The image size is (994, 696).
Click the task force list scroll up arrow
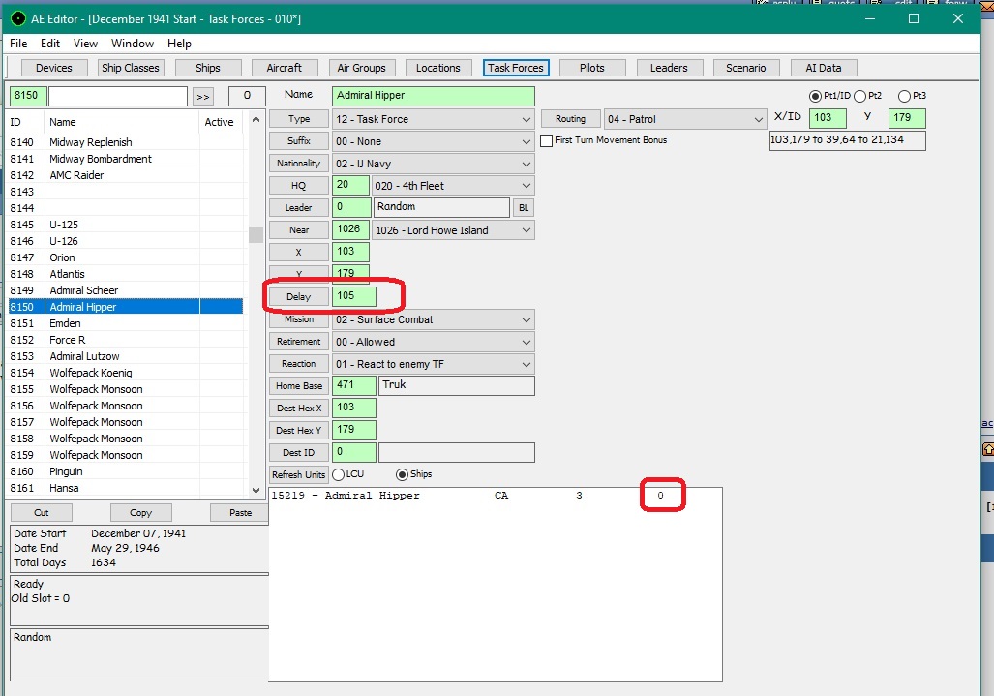(x=256, y=120)
